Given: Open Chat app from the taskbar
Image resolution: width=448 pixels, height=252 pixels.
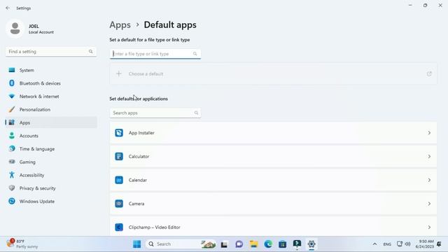Looking at the screenshot, I should tap(239, 244).
